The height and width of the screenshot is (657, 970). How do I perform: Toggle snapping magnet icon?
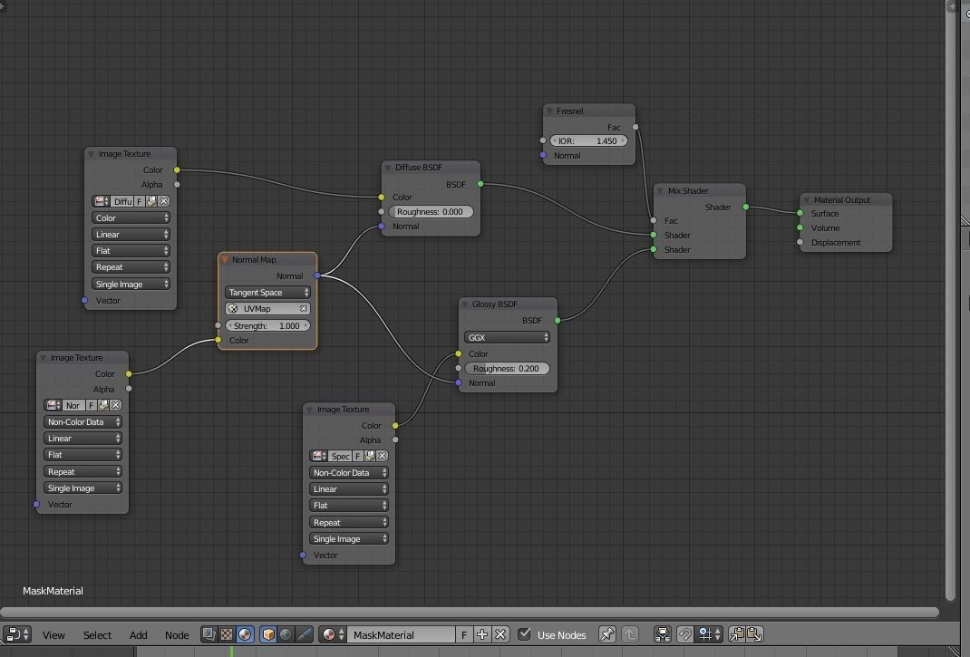pyautogui.click(x=684, y=634)
